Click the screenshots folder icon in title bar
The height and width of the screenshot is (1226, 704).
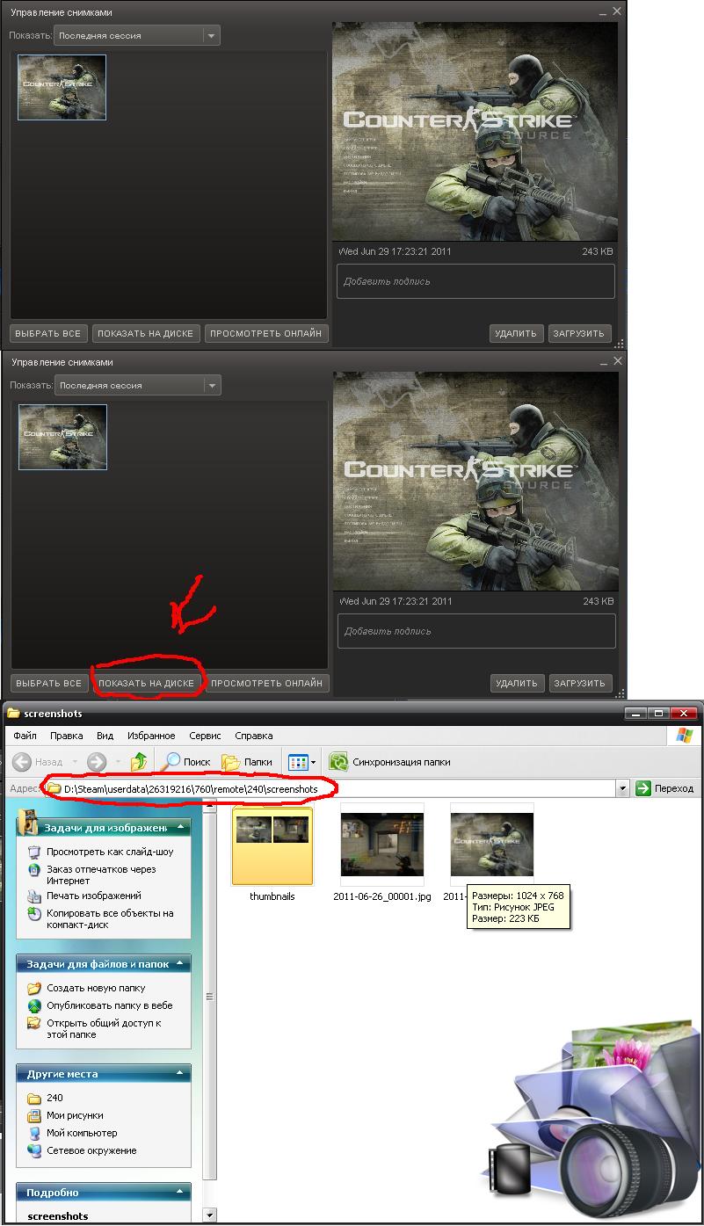coord(13,713)
